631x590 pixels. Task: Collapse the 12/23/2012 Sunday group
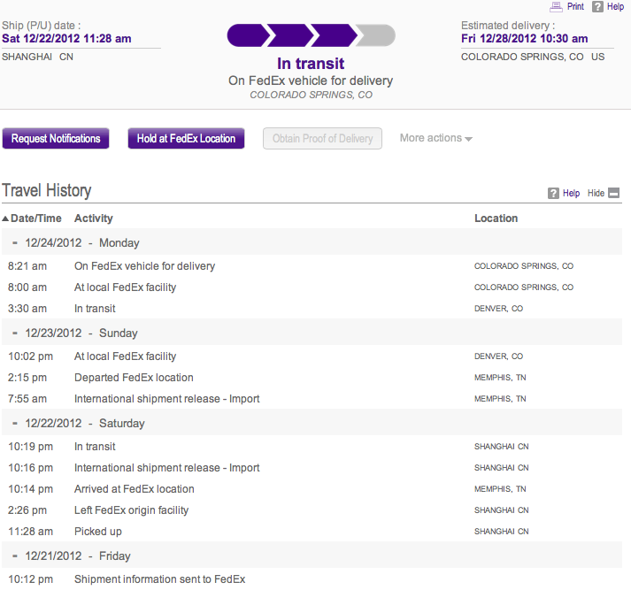(15, 333)
